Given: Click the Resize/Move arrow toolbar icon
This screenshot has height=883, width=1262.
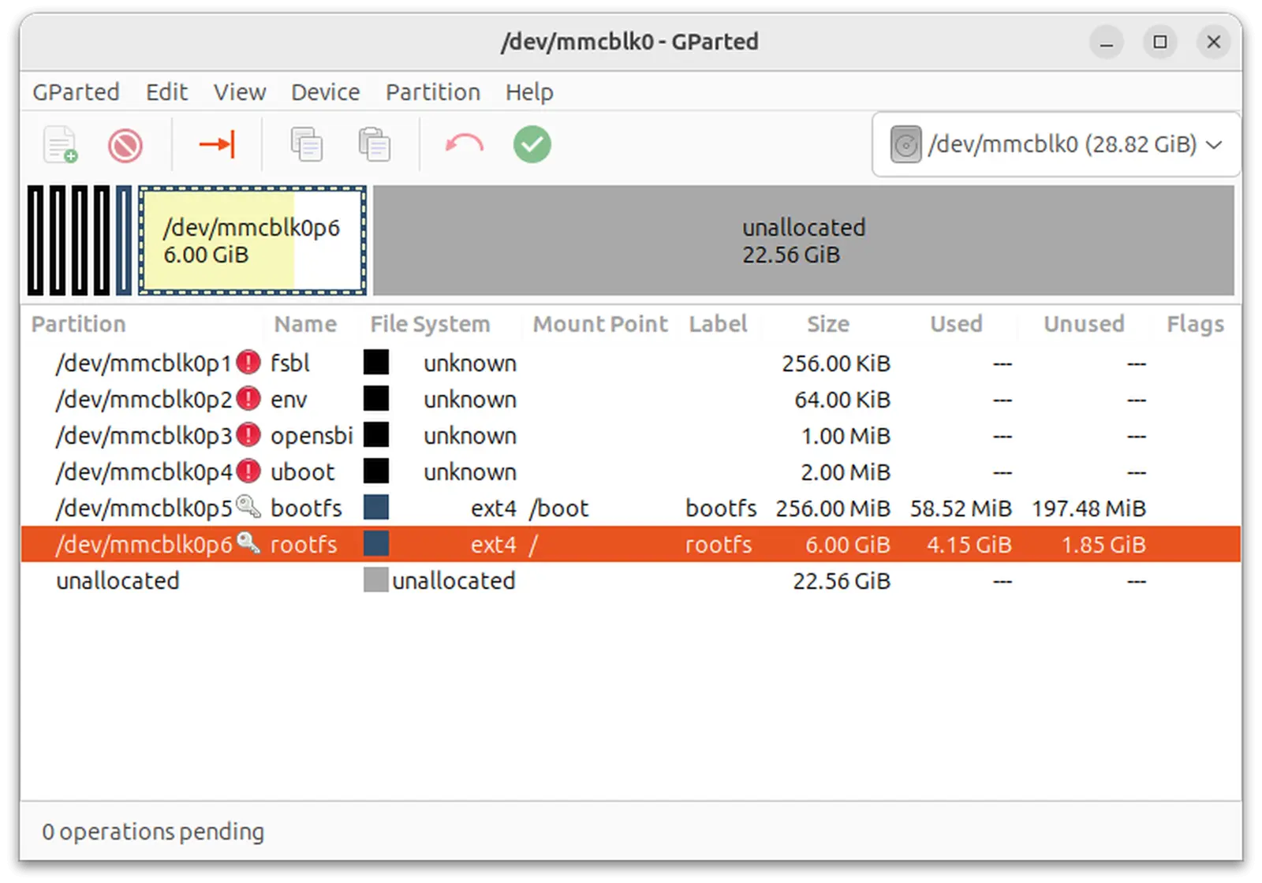Looking at the screenshot, I should point(217,144).
